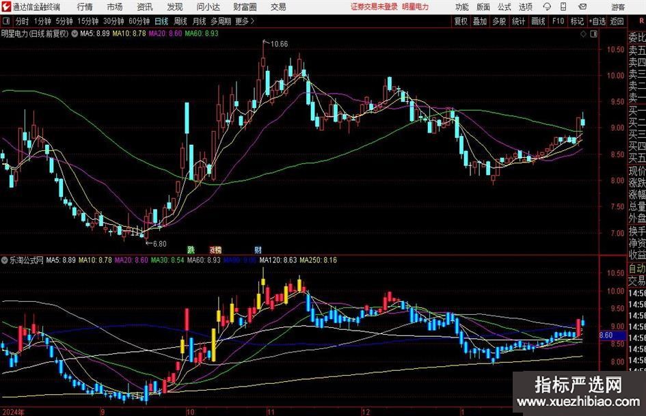Open the 交易 menu

[278, 7]
